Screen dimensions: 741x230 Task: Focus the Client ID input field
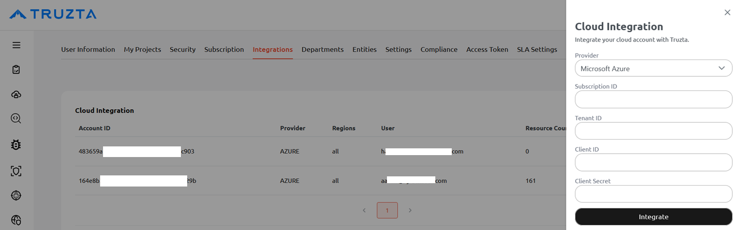tap(653, 162)
